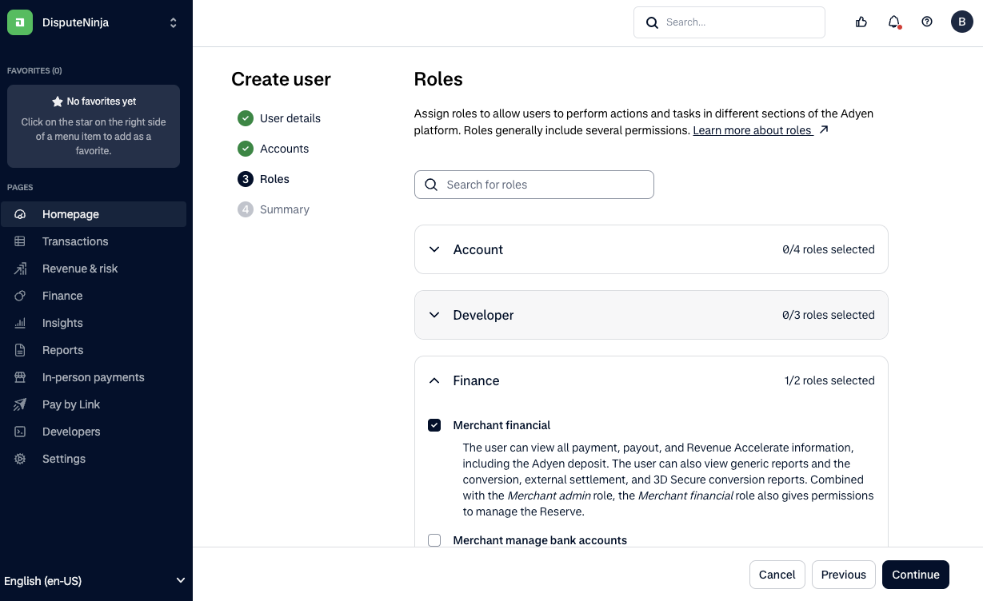
Task: Click the external link arrow icon
Action: (x=824, y=129)
